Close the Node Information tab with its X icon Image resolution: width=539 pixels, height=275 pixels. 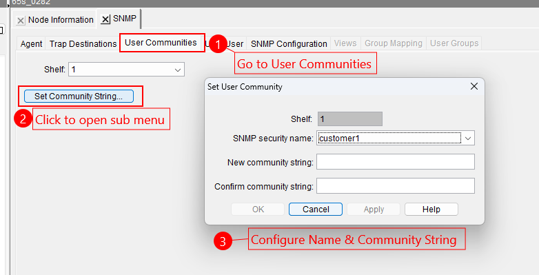(21, 21)
